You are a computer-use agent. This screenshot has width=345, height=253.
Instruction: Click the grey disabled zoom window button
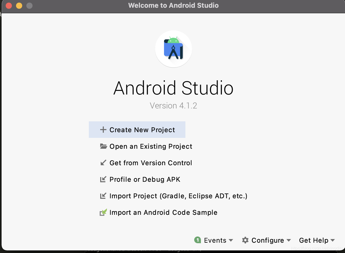click(x=29, y=5)
